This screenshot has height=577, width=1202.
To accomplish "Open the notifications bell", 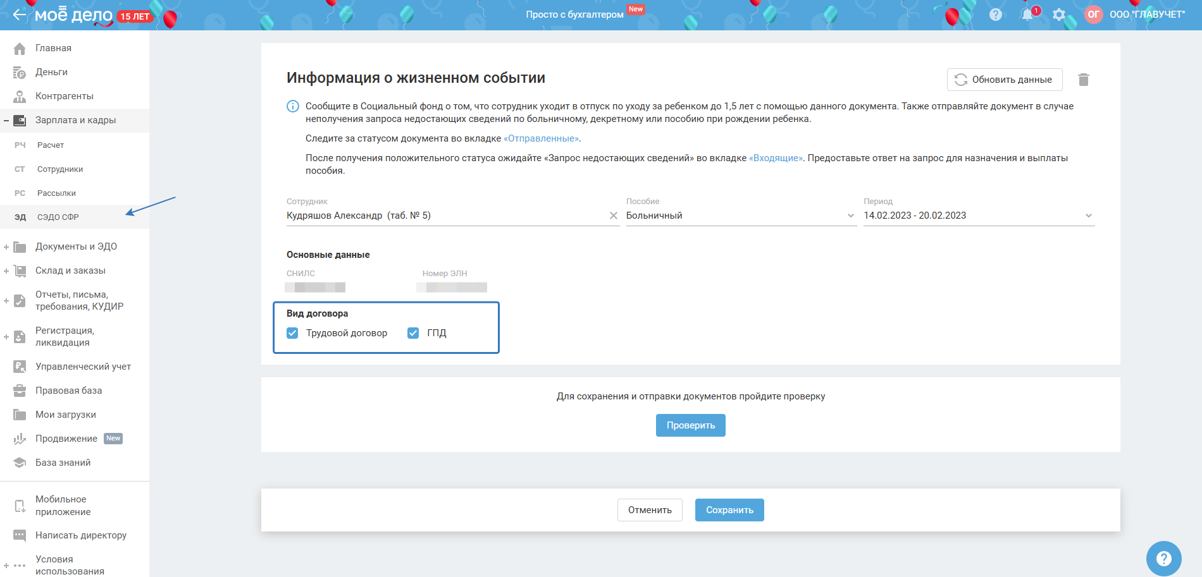I will coord(1027,15).
